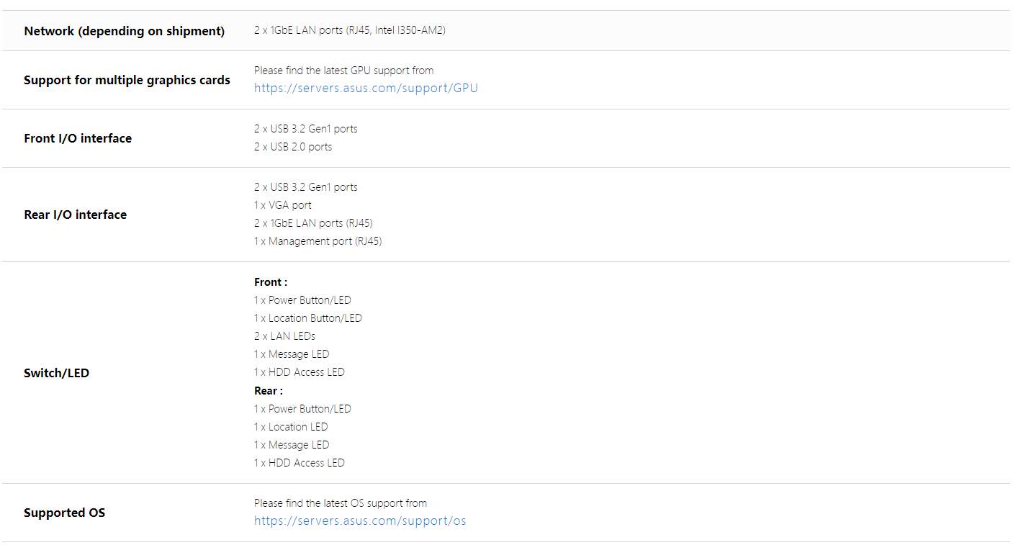Click the rear 2 x 1GbE LAN ports (RJ45) line
Screen dimensions: 1013x545
(313, 223)
